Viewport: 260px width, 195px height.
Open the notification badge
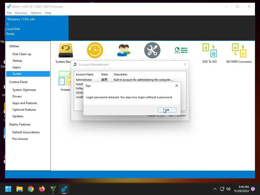pos(253,189)
